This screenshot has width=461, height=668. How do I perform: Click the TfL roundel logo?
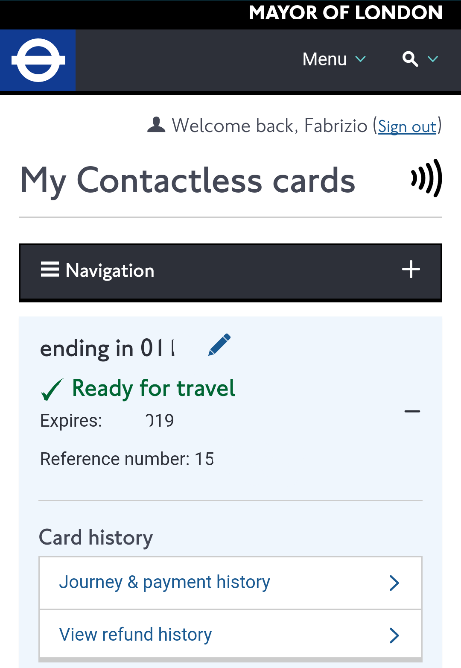pyautogui.click(x=38, y=60)
